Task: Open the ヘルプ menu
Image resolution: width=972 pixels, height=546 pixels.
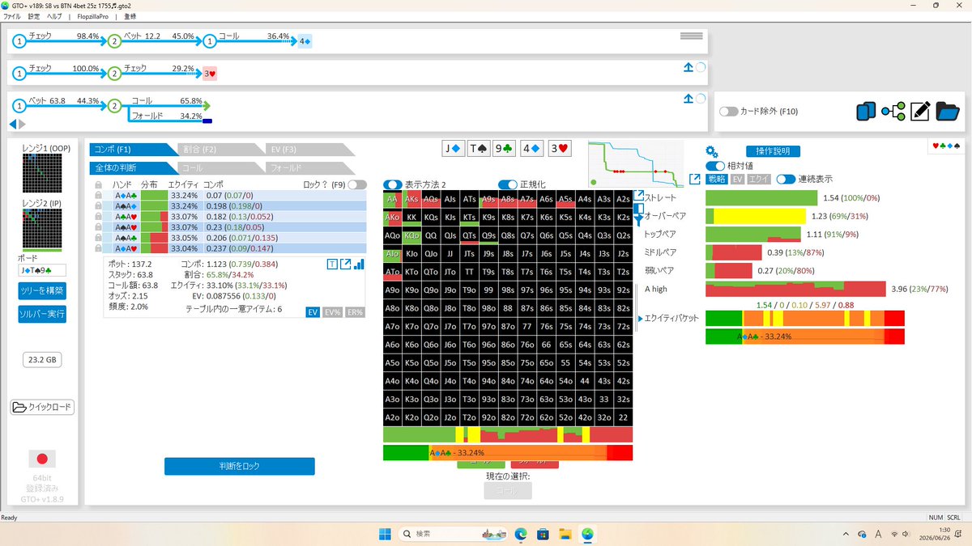Action: click(x=53, y=16)
